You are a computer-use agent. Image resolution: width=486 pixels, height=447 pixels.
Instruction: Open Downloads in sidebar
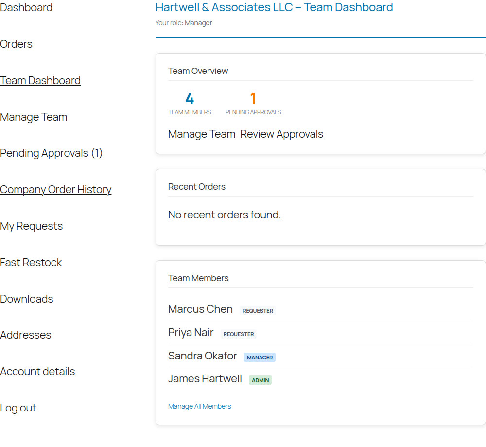(x=27, y=299)
